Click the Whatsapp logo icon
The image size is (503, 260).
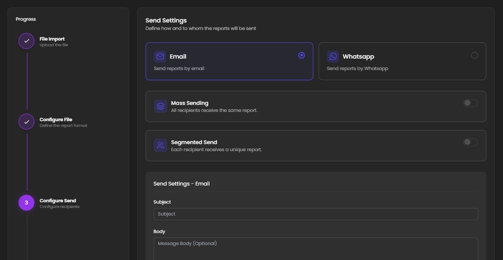click(333, 56)
